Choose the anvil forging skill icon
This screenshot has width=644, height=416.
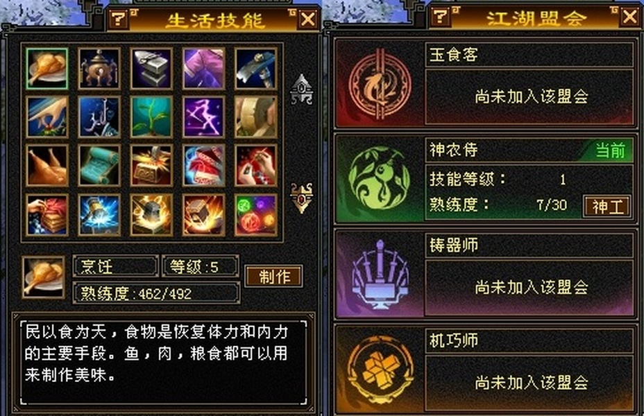click(151, 69)
